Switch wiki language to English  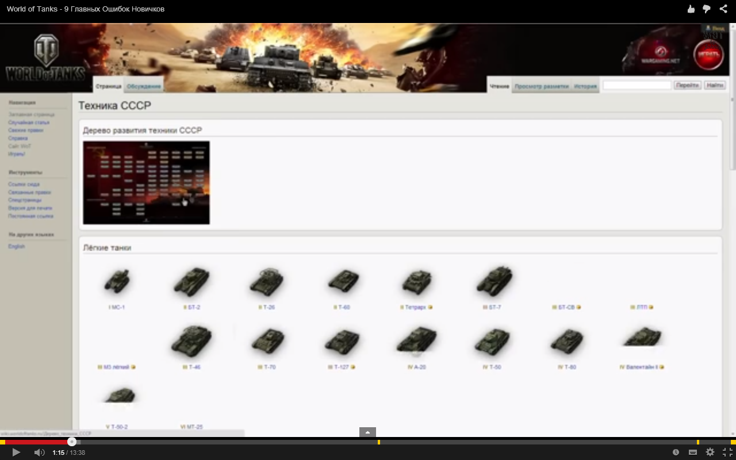[17, 247]
